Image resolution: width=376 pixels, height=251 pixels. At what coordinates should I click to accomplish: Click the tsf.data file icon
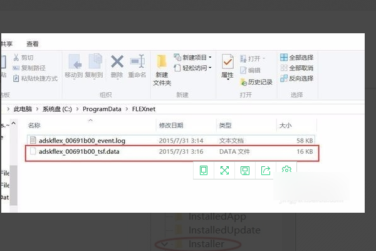point(33,151)
